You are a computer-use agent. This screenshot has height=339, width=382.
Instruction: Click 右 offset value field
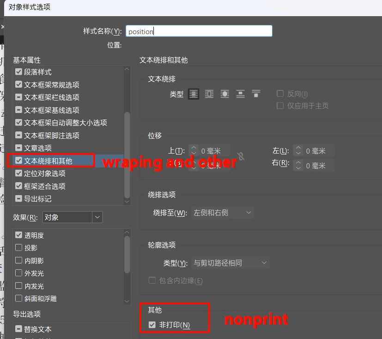(319, 166)
